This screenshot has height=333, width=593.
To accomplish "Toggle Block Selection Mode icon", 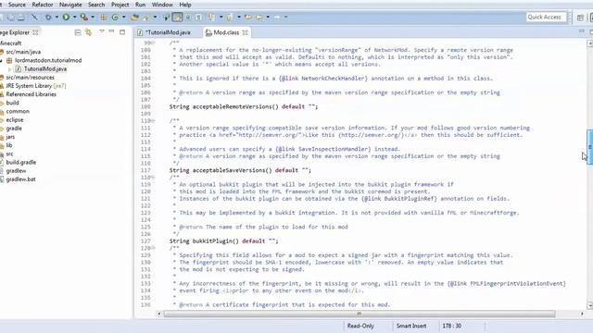I will coord(187,17).
